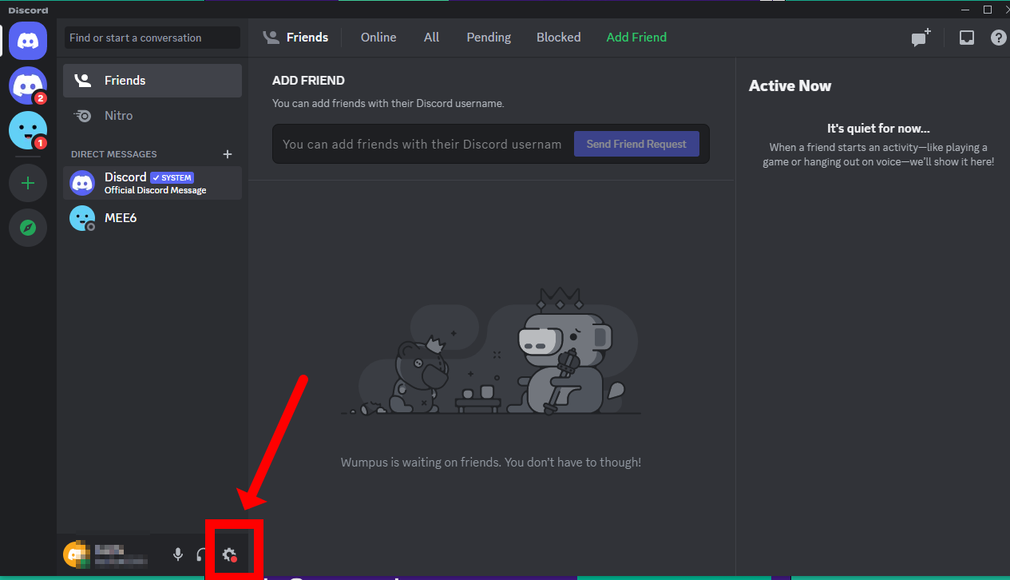Click the user avatar in bottom panel
Screen dimensions: 1010x580
click(76, 553)
